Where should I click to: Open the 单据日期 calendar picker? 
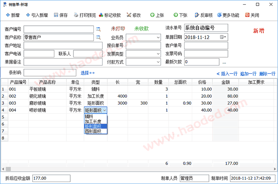(223, 37)
